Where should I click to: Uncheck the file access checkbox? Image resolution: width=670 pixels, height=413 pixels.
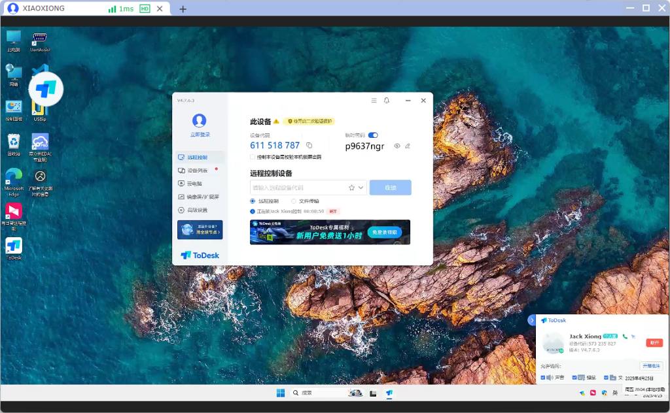coord(606,378)
